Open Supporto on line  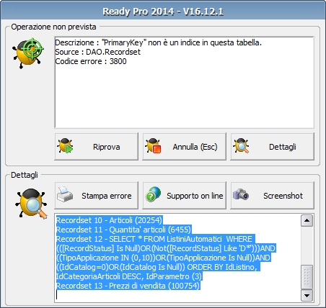(x=185, y=196)
